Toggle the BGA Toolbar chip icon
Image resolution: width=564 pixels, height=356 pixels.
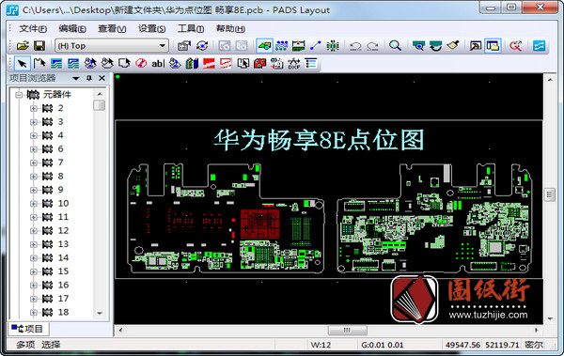pyautogui.click(x=333, y=46)
